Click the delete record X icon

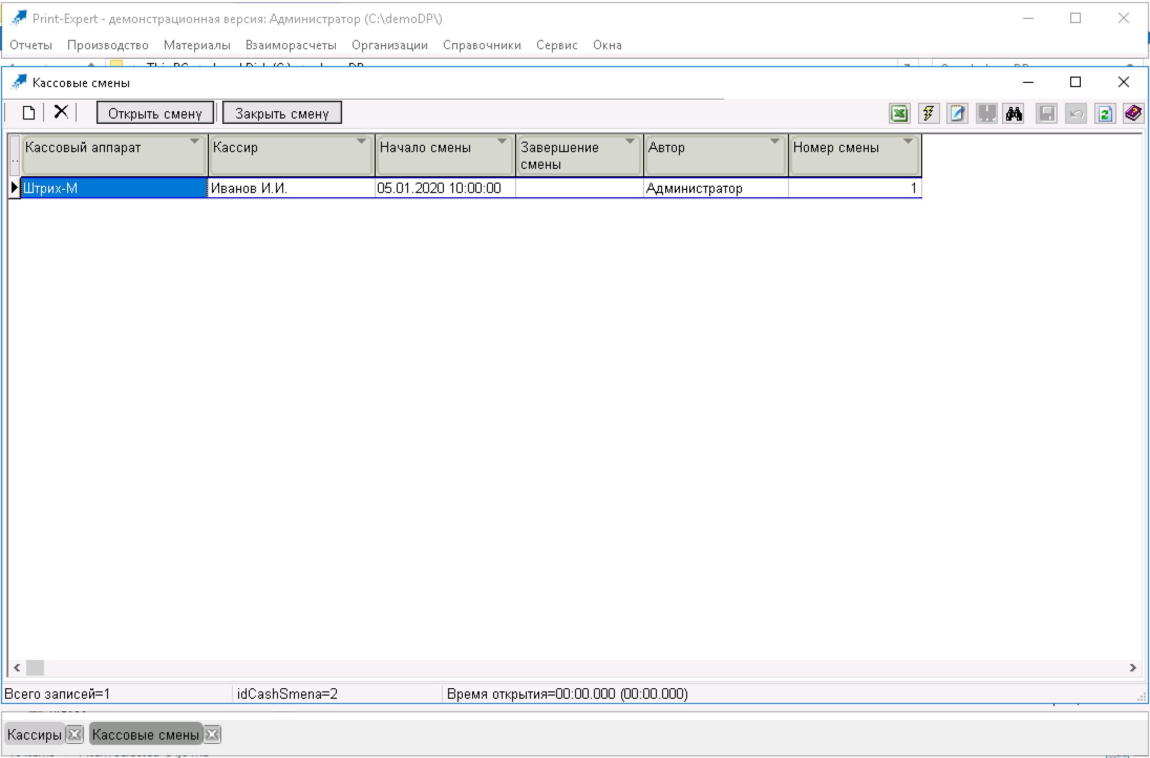click(x=61, y=112)
